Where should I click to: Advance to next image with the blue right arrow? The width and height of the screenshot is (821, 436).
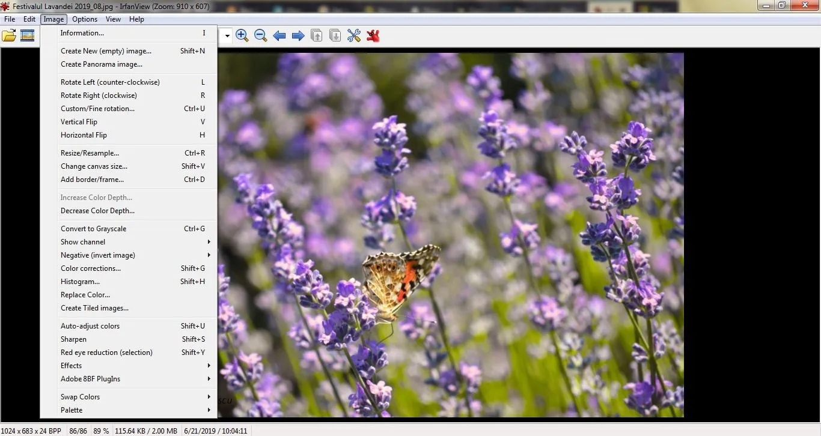pos(298,35)
